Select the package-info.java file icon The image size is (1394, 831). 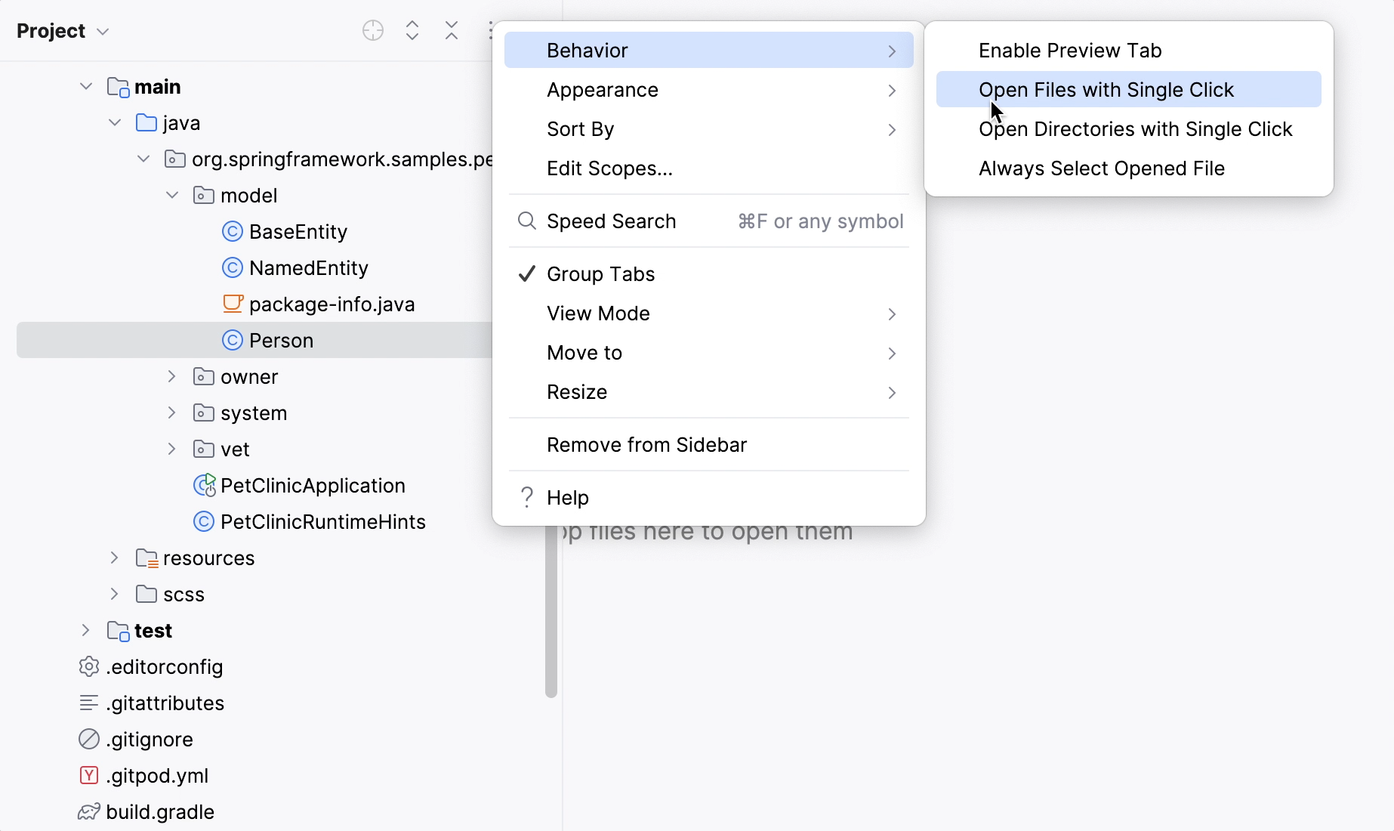(x=233, y=304)
